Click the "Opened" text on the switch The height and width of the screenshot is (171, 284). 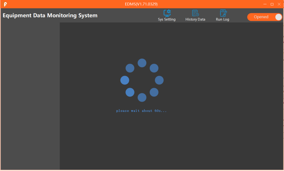[x=261, y=17]
